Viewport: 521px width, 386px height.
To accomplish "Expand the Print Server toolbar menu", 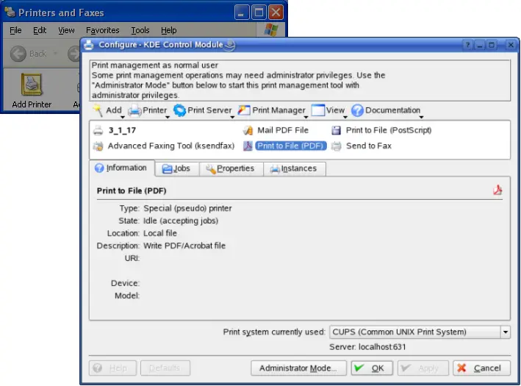I will tap(204, 110).
